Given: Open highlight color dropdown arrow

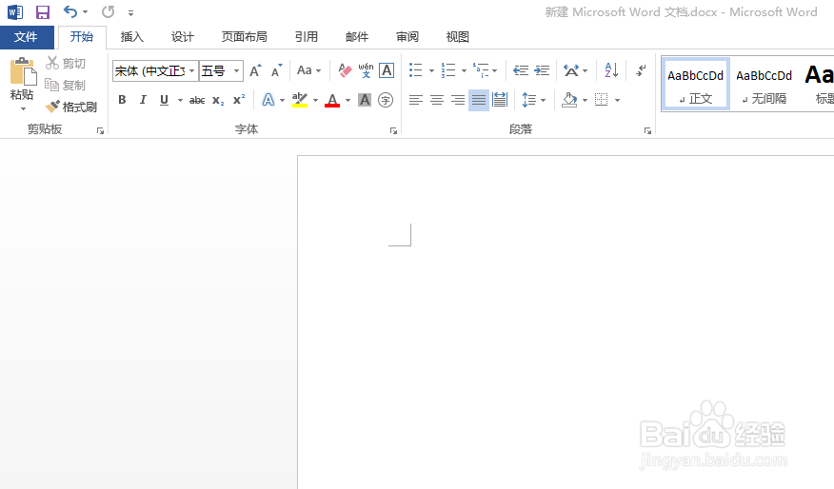Looking at the screenshot, I should tap(315, 100).
